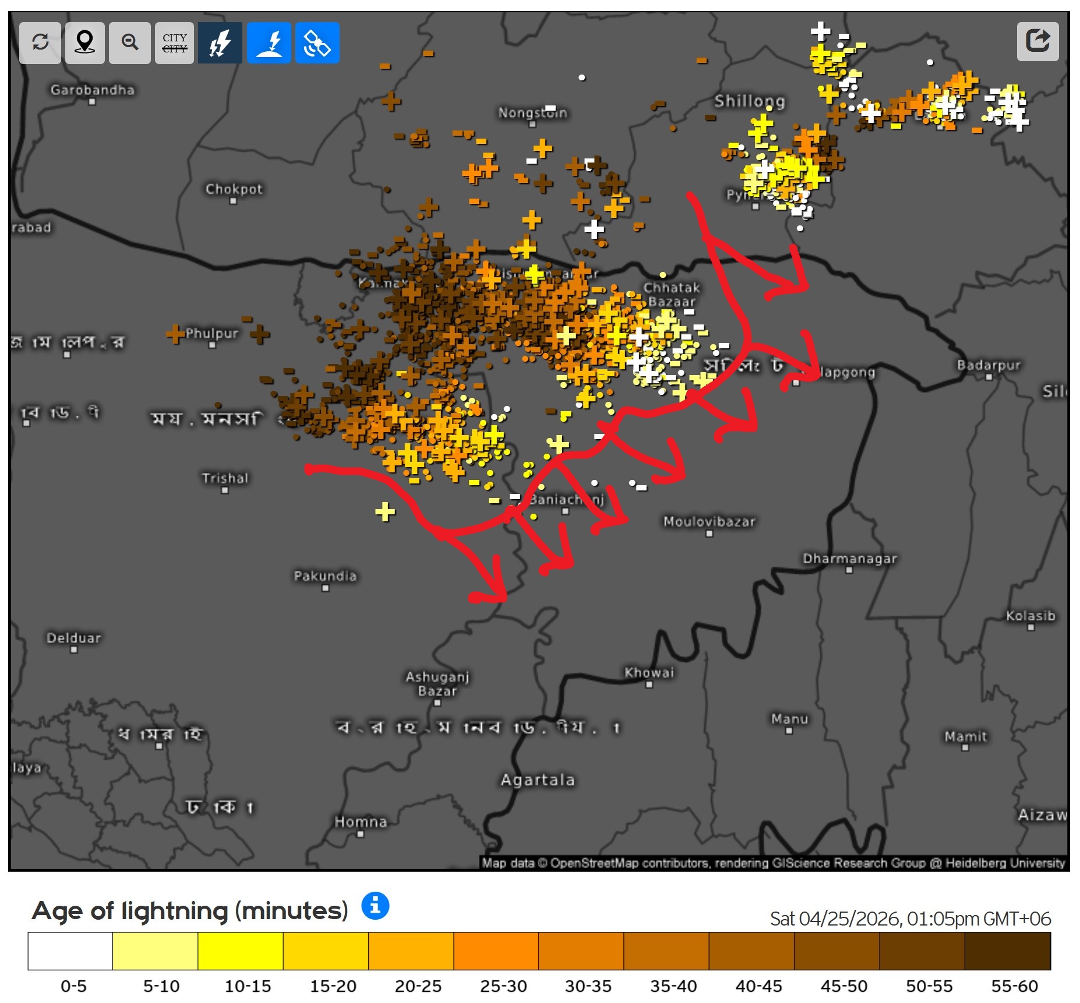The image size is (1080, 1003).
Task: Click the Agartala city label
Action: click(538, 780)
